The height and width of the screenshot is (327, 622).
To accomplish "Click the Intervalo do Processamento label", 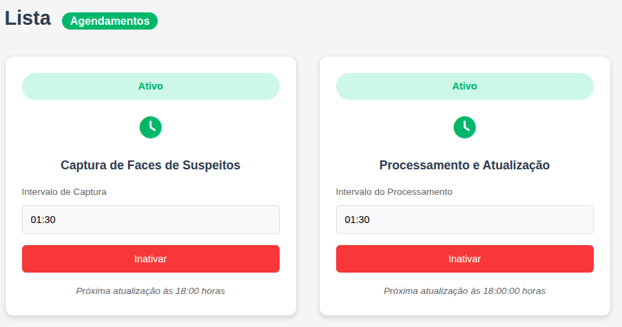I will [394, 191].
